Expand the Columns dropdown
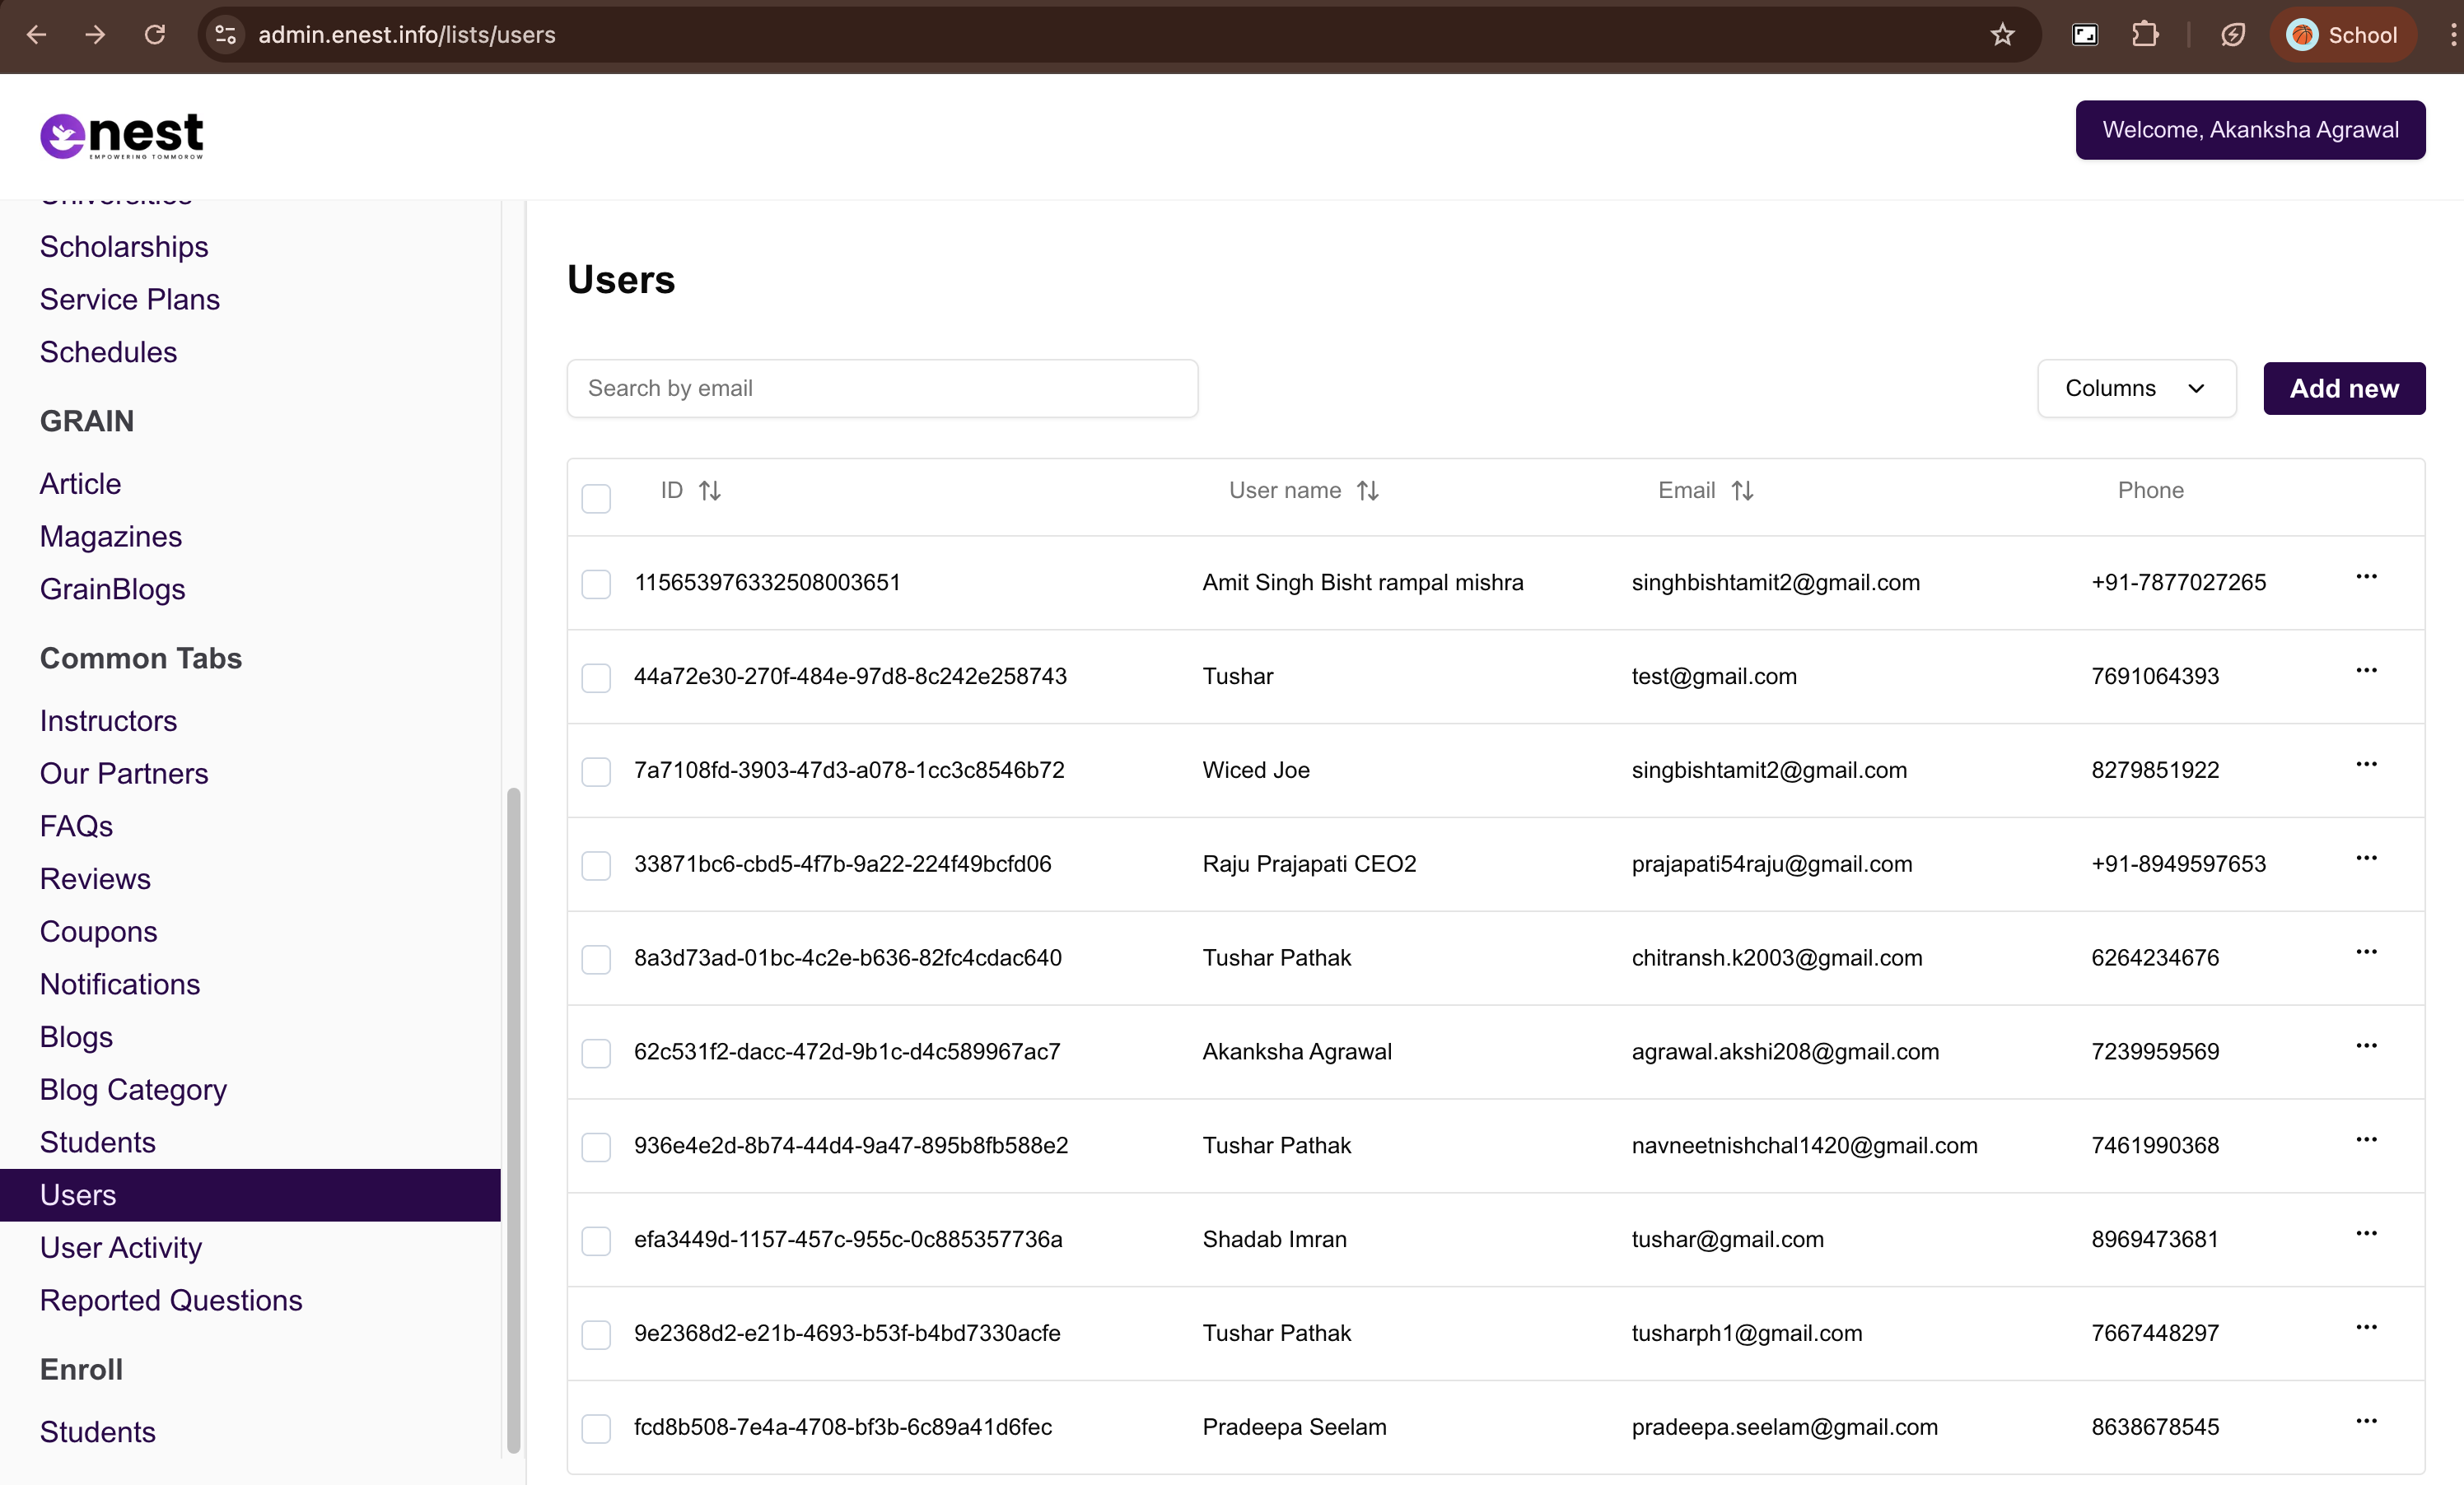The image size is (2464, 1485). tap(2136, 389)
